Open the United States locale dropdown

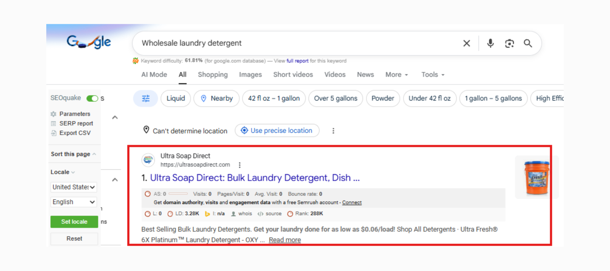click(74, 187)
